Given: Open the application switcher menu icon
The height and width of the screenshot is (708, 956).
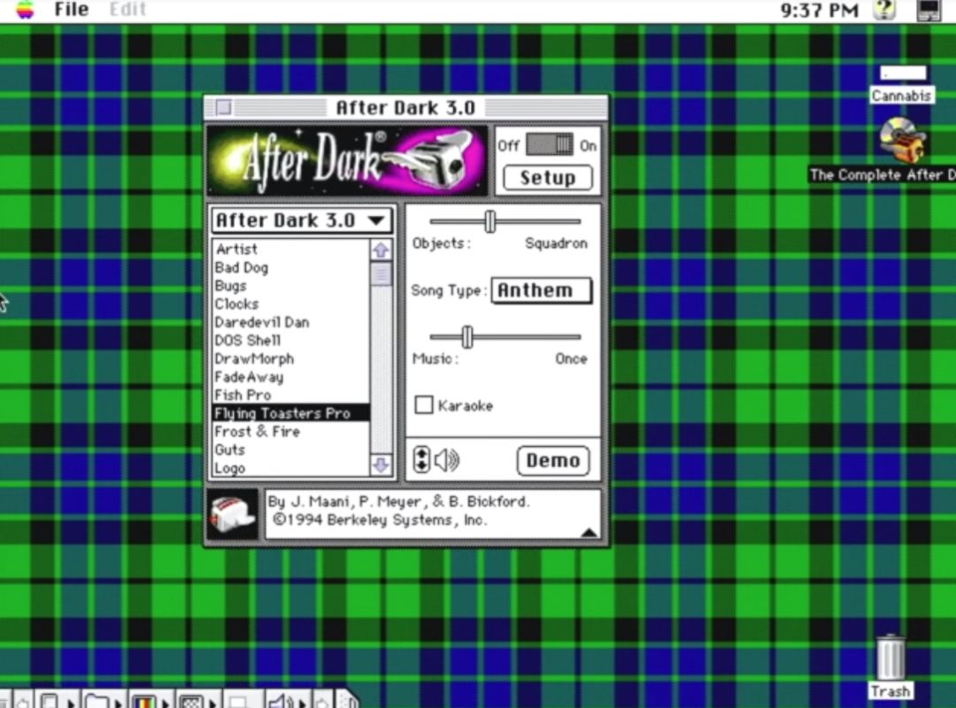Looking at the screenshot, I should pos(929,10).
